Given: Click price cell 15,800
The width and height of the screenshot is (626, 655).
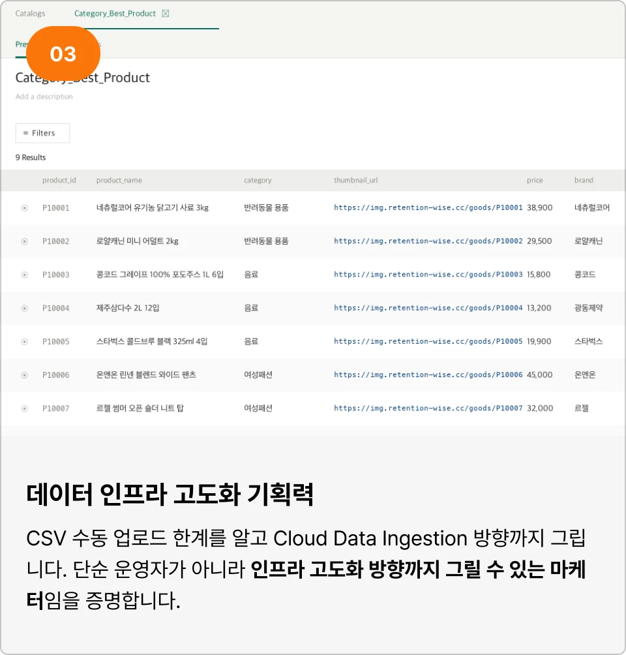Looking at the screenshot, I should point(539,275).
